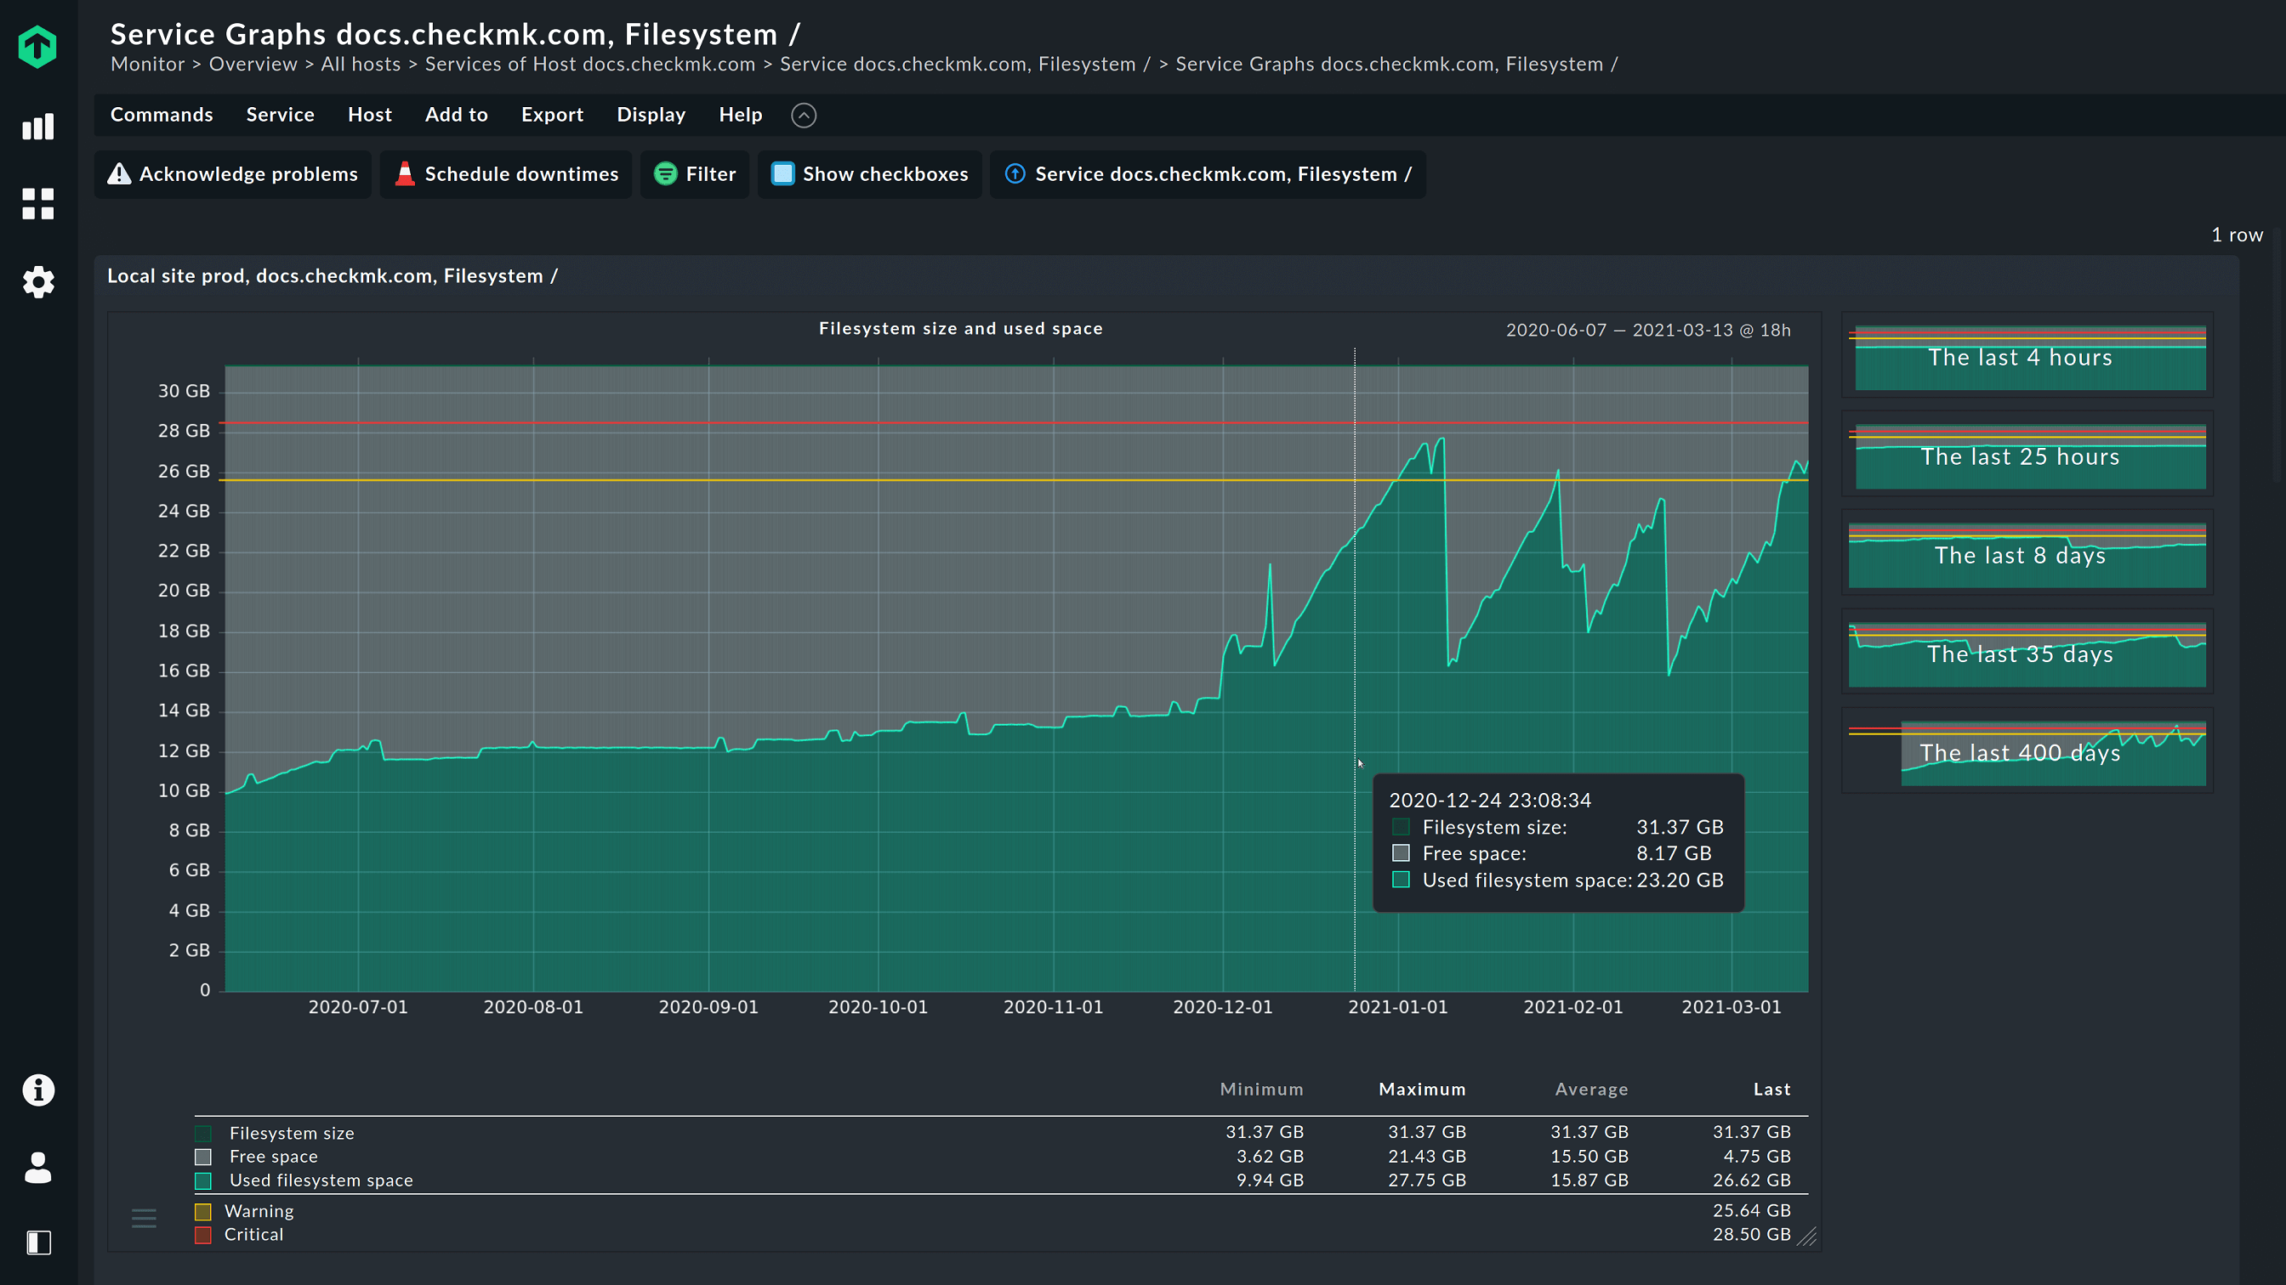Open the Display menu
Viewport: 2286px width, 1285px height.
[651, 115]
